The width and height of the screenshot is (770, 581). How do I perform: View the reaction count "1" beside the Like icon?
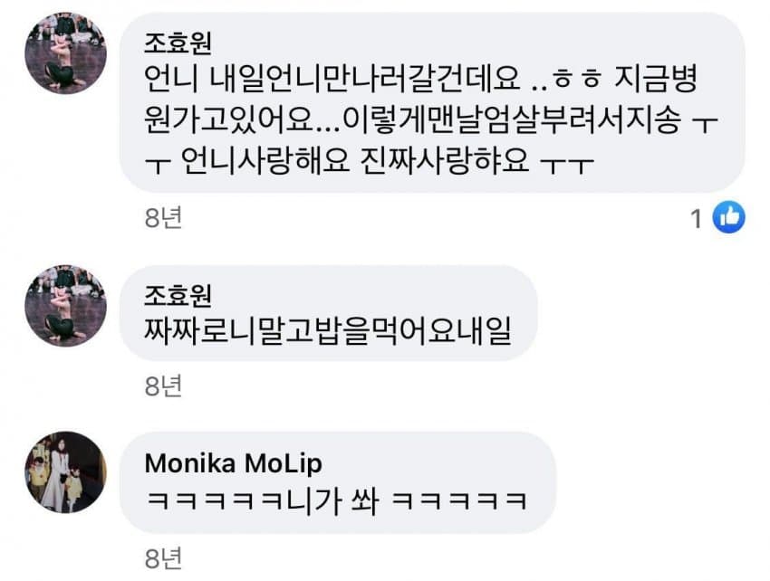pyautogui.click(x=696, y=219)
